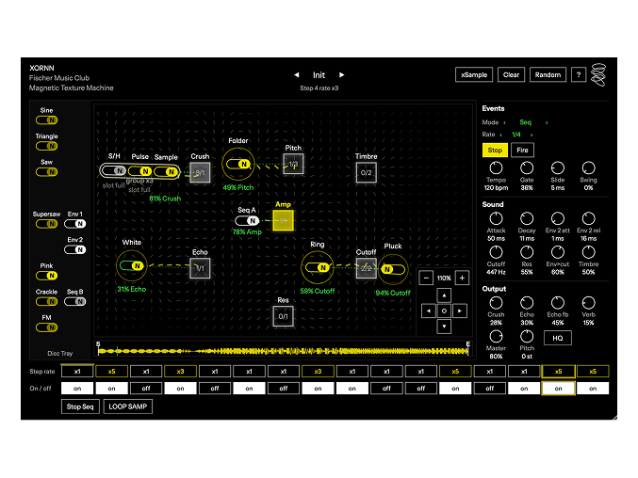Click the LOOP SAMP button
This screenshot has width=638, height=478.
128,406
